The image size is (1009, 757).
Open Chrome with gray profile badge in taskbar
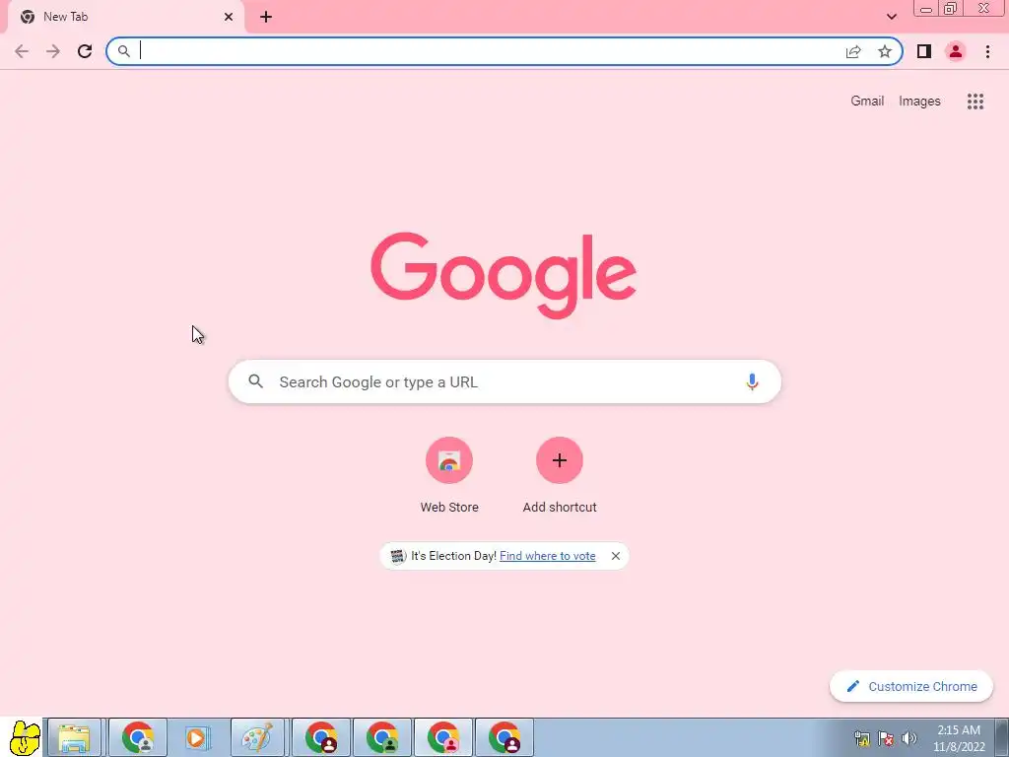click(137, 737)
